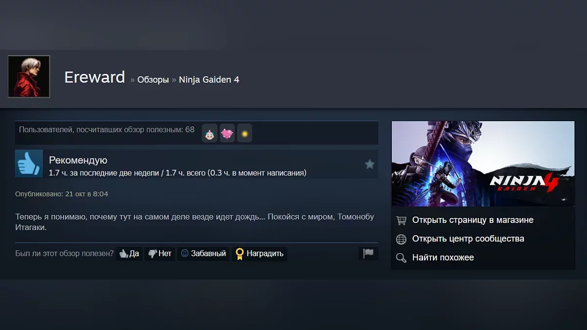Screen dimensions: 587x330
Task: Click the Рекомендую heading text
Action: point(78,160)
